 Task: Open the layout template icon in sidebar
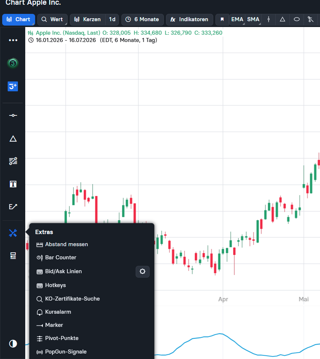pyautogui.click(x=13, y=256)
